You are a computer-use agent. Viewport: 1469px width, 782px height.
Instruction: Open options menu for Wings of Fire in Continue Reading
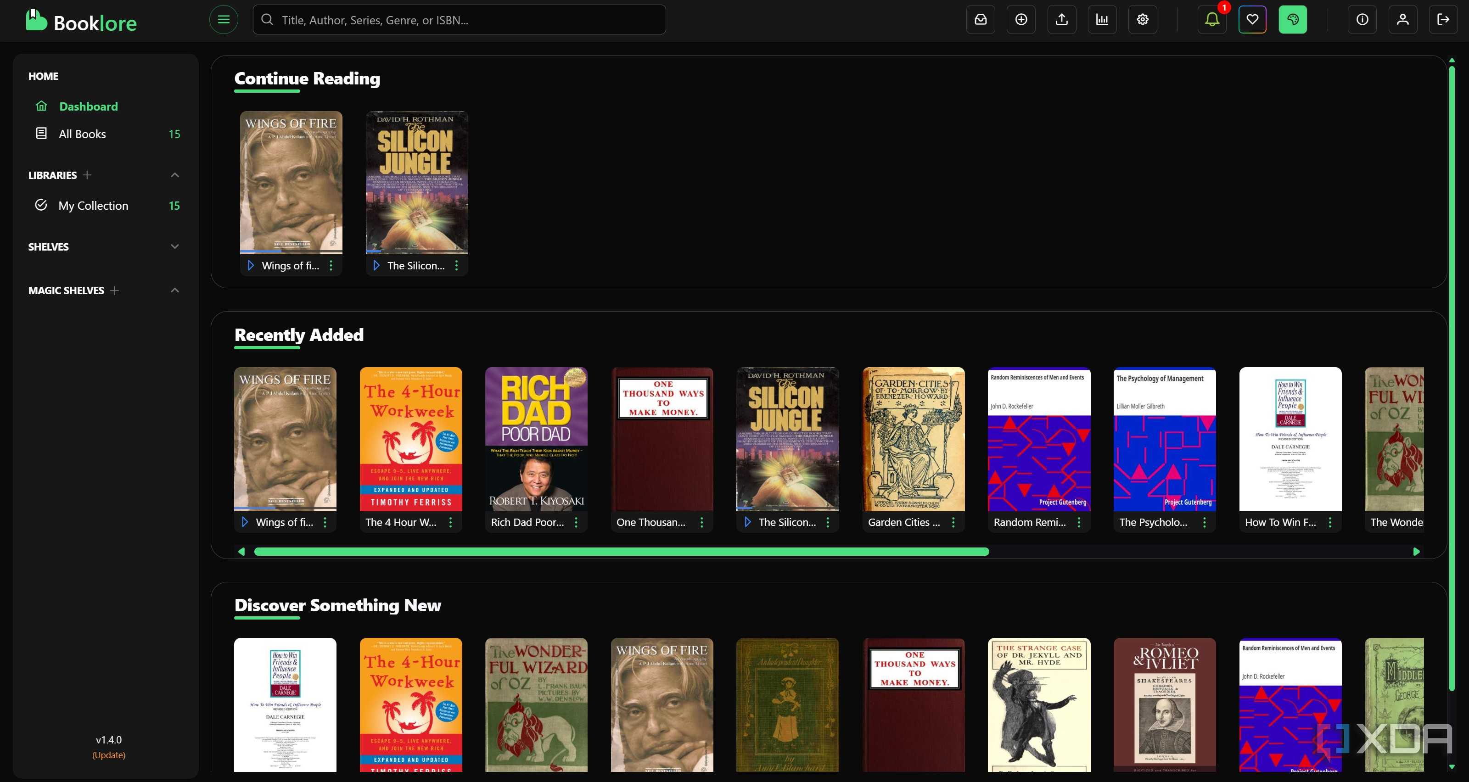(331, 266)
